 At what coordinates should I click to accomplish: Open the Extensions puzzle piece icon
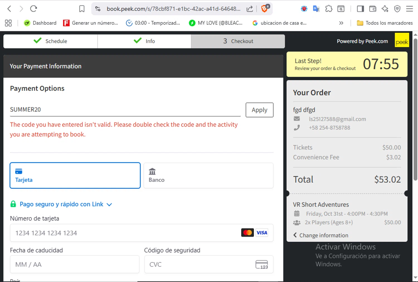pos(329,9)
